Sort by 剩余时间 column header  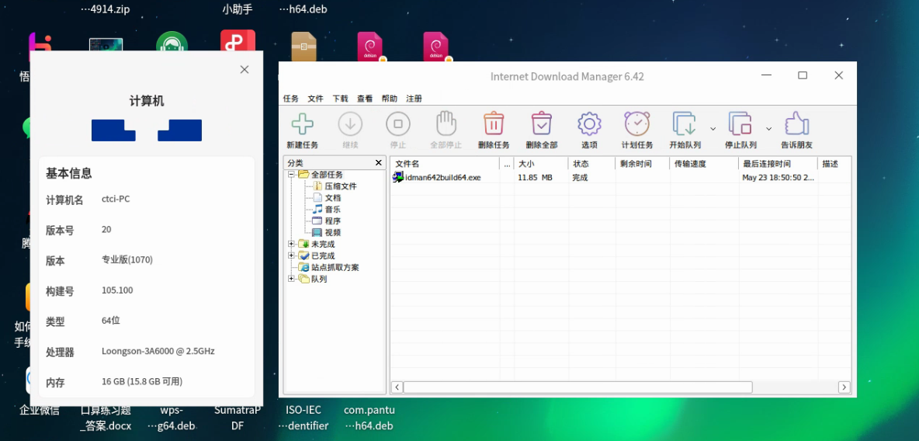pyautogui.click(x=643, y=164)
